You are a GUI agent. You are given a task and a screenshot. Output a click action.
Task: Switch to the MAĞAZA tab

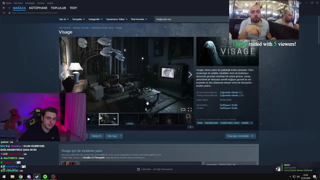pyautogui.click(x=19, y=8)
